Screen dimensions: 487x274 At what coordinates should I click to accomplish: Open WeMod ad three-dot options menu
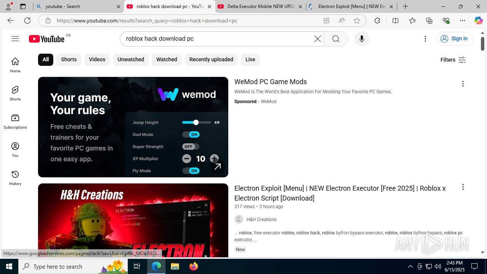click(463, 84)
